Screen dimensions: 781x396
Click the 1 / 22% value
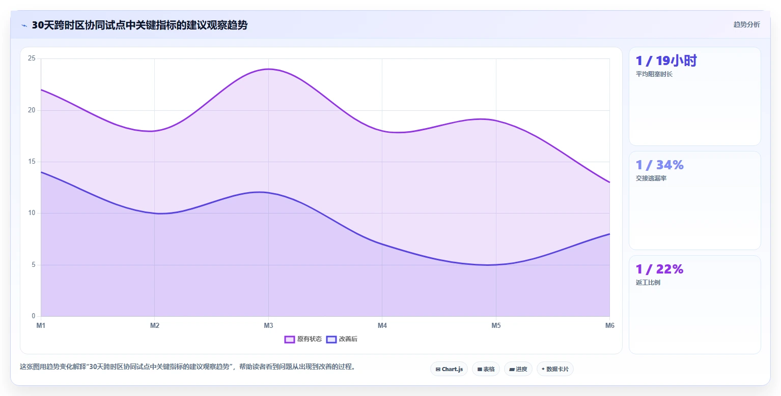(659, 269)
